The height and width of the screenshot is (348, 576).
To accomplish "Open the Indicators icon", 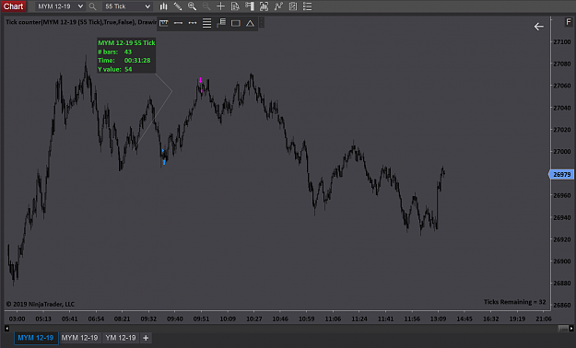I will tap(278, 6).
